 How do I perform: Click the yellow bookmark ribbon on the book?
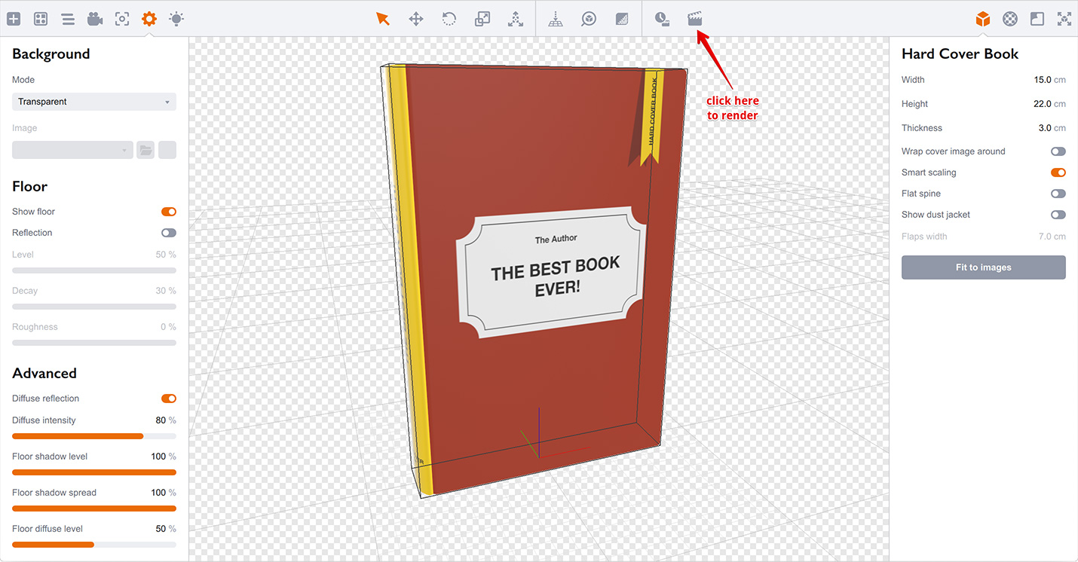point(651,117)
